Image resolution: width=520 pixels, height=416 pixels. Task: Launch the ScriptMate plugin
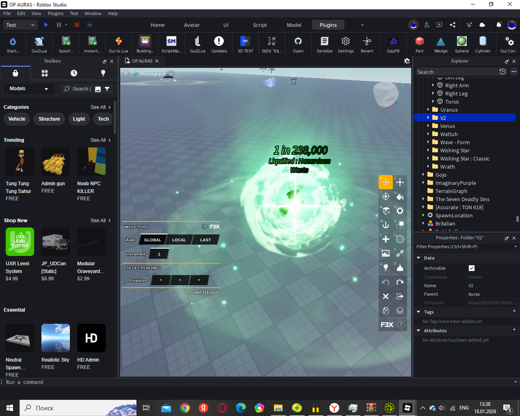[171, 44]
